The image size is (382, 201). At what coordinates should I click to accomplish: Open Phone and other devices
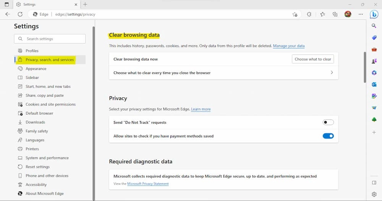coord(50,176)
